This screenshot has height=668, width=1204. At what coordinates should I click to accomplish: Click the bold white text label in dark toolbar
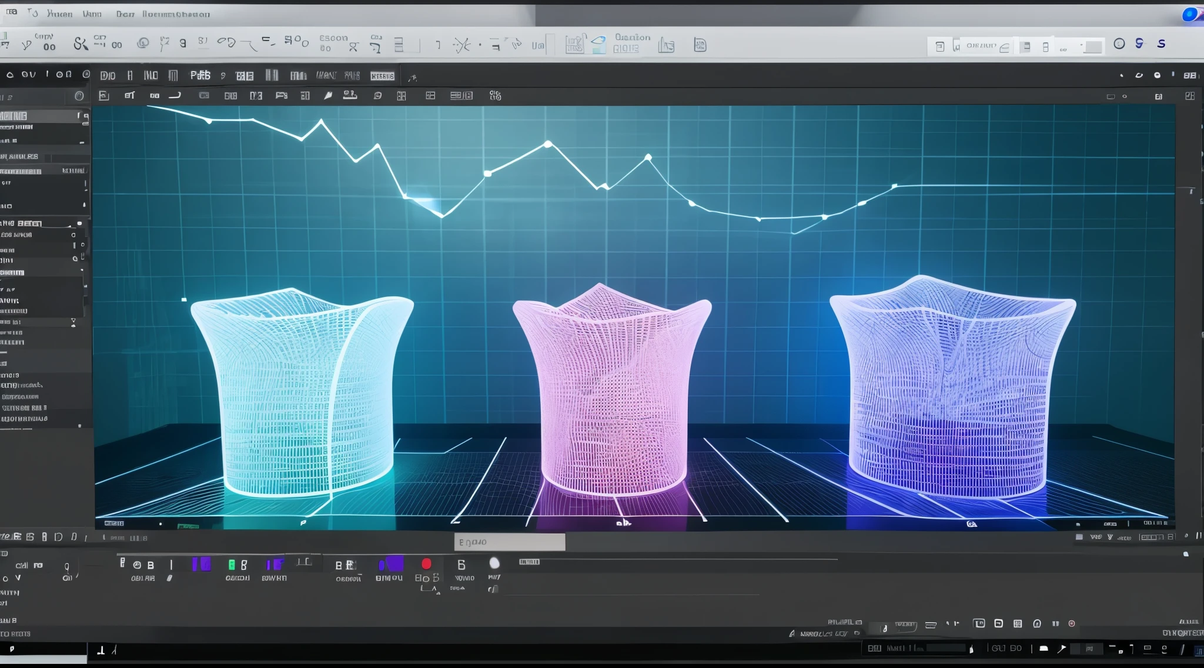pos(200,75)
